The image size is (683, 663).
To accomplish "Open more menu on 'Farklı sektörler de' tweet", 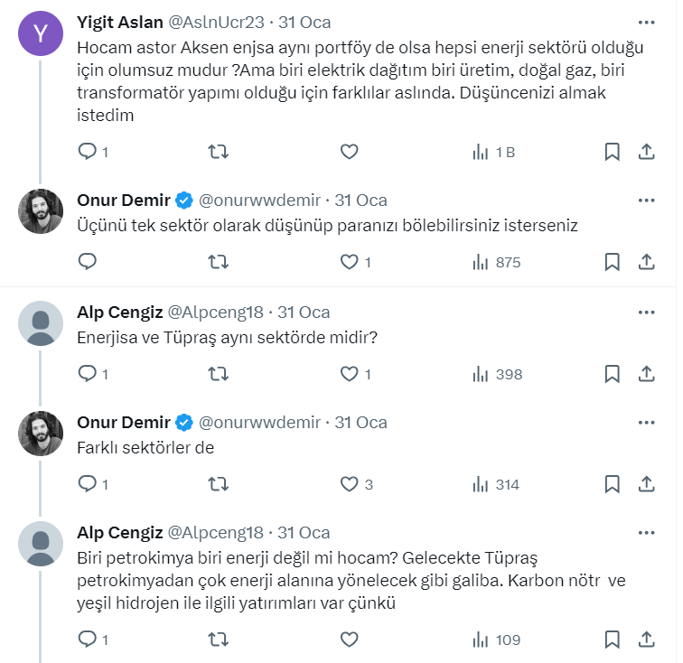I will pos(647,423).
